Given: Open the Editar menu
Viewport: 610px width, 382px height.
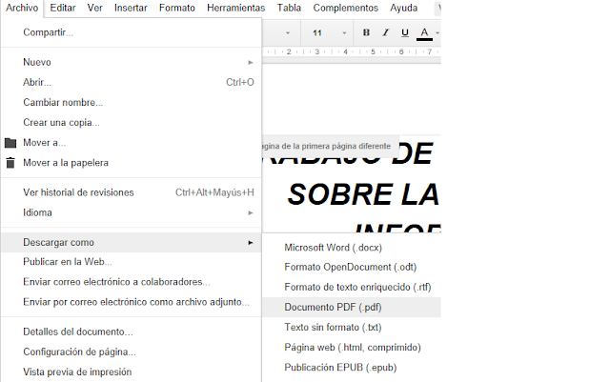Looking at the screenshot, I should 63,8.
